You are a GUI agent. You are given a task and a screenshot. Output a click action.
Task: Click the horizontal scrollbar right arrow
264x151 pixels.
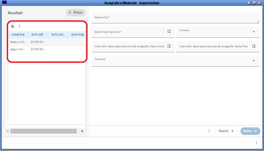82,131
